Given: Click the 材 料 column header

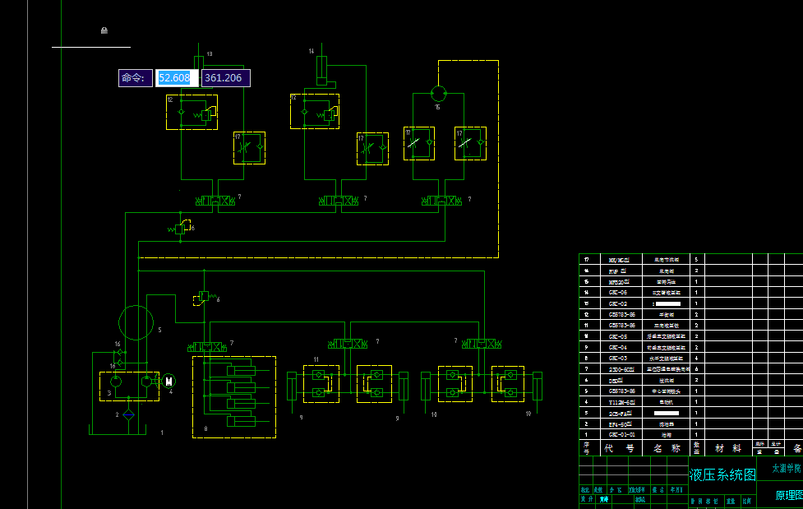Looking at the screenshot, I should click(727, 448).
